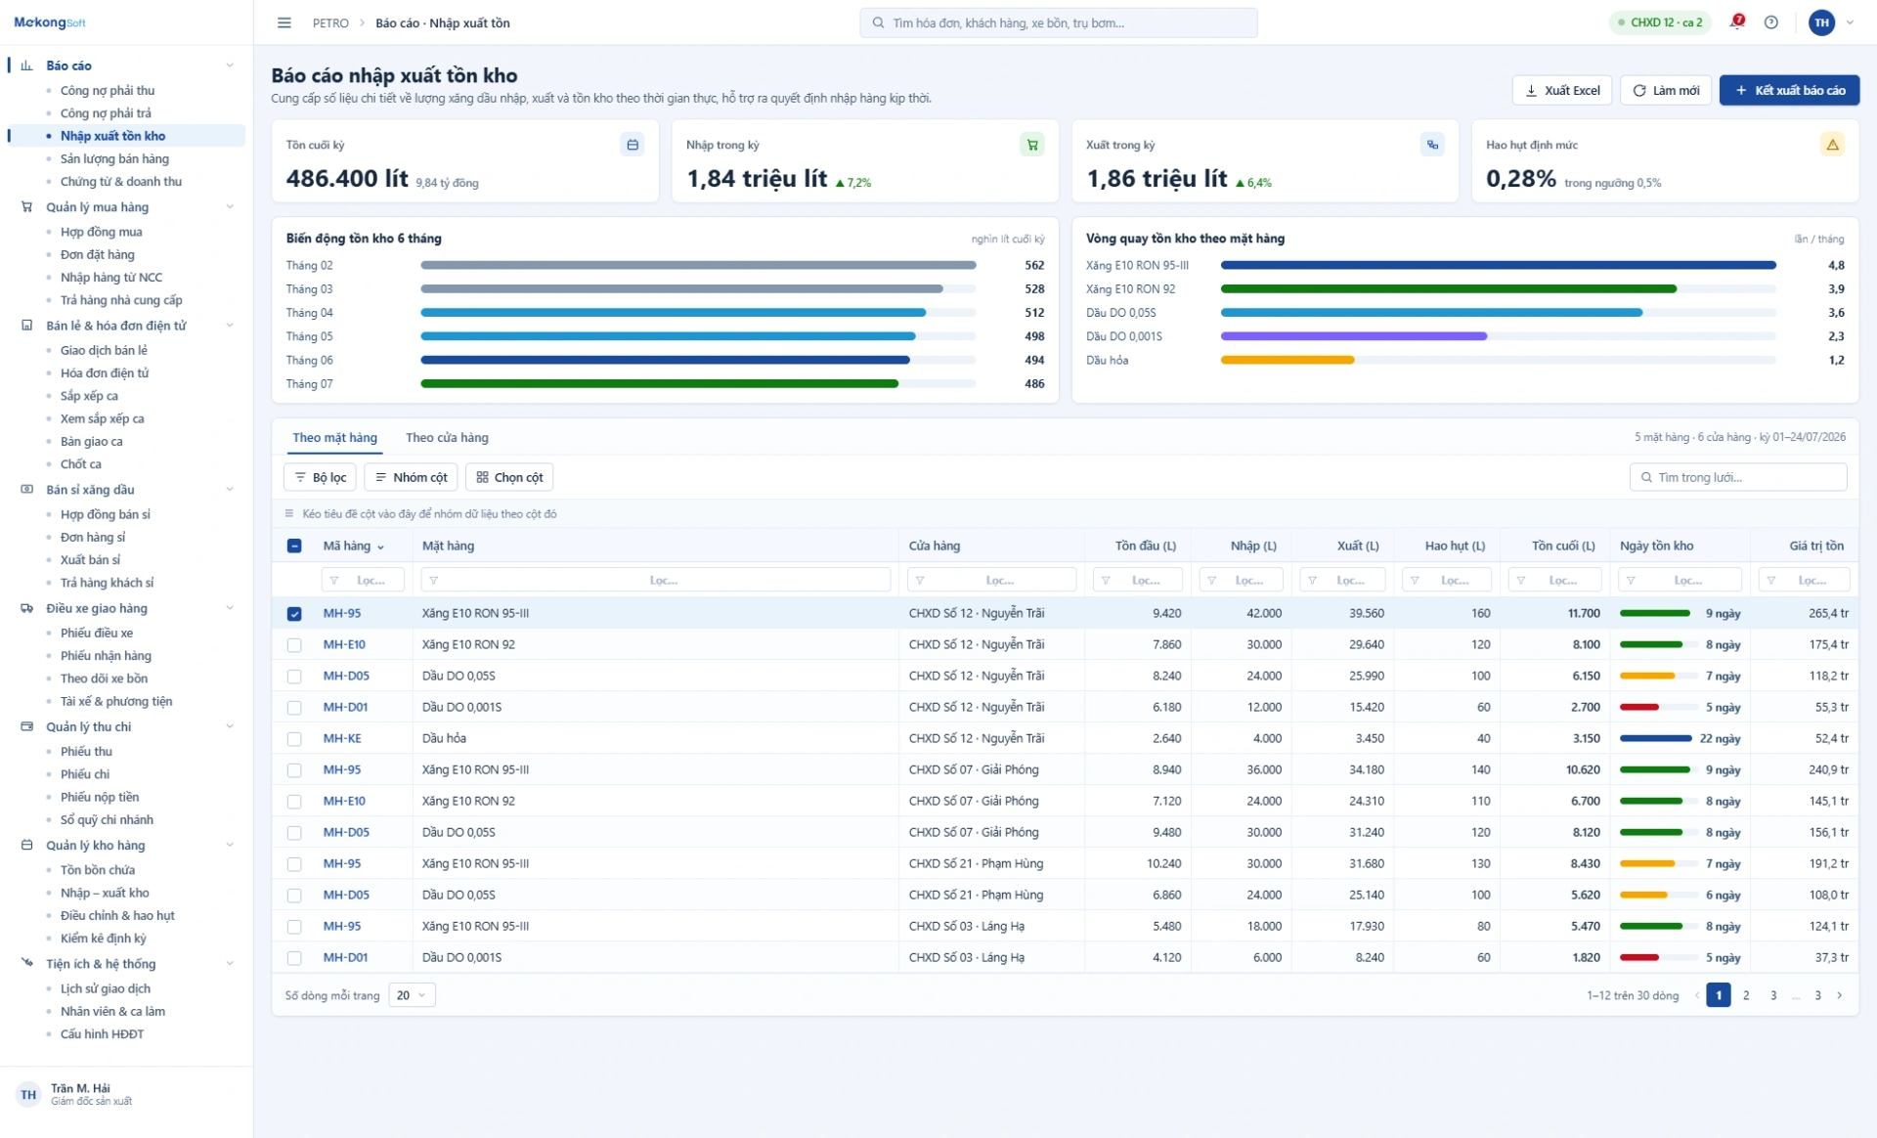Click the Chọn cột button
Screen dimensions: 1877x1138
509,477
